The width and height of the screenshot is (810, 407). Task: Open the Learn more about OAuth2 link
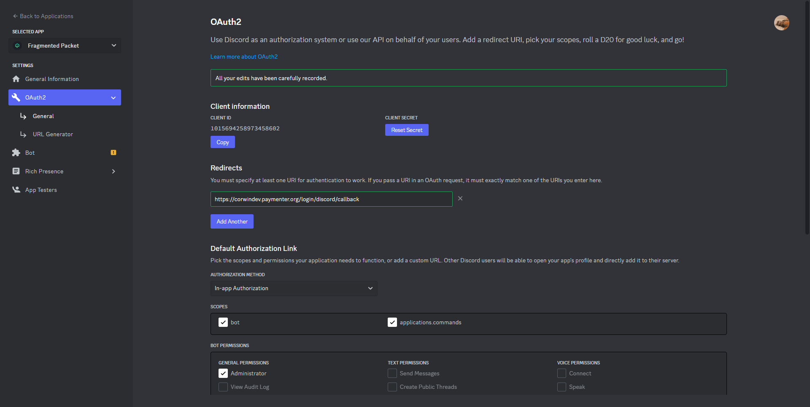244,57
